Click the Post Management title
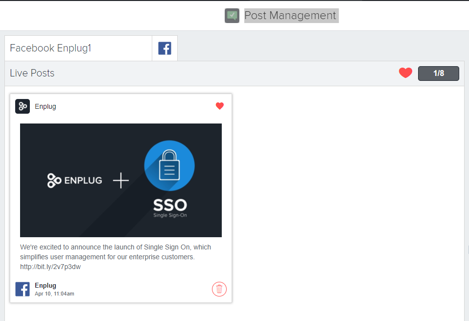 (x=291, y=15)
